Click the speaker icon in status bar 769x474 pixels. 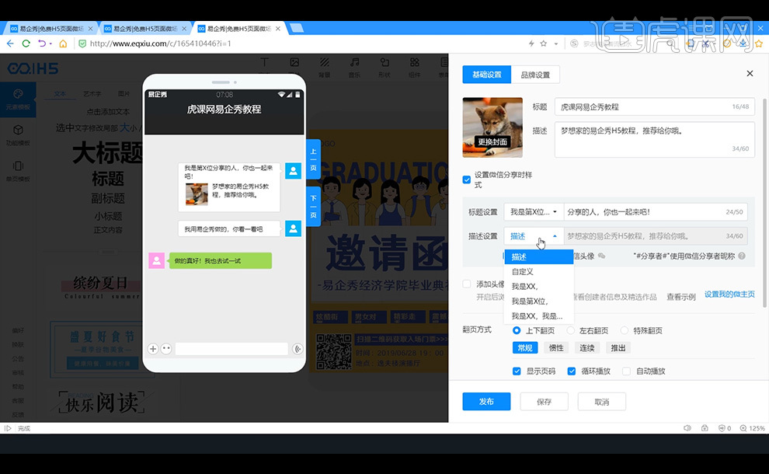pyautogui.click(x=687, y=428)
